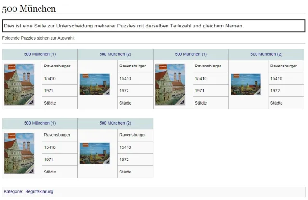308x200 pixels.
Task: Click 'Städte' in the top-right puzzle table
Action: tap(276, 103)
